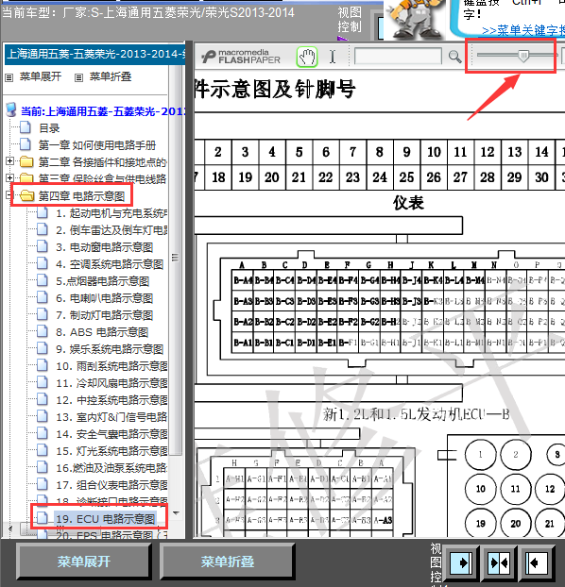565x587 pixels.
Task: Open 19. ECU 电路示意图
Action: click(106, 519)
